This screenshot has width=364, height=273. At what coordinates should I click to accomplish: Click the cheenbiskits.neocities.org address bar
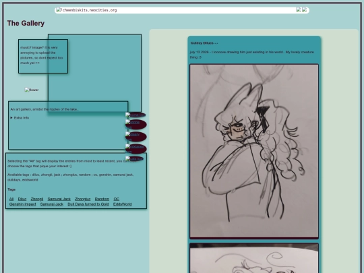coord(182,10)
